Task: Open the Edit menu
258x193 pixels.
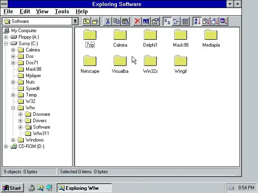Action: point(25,12)
